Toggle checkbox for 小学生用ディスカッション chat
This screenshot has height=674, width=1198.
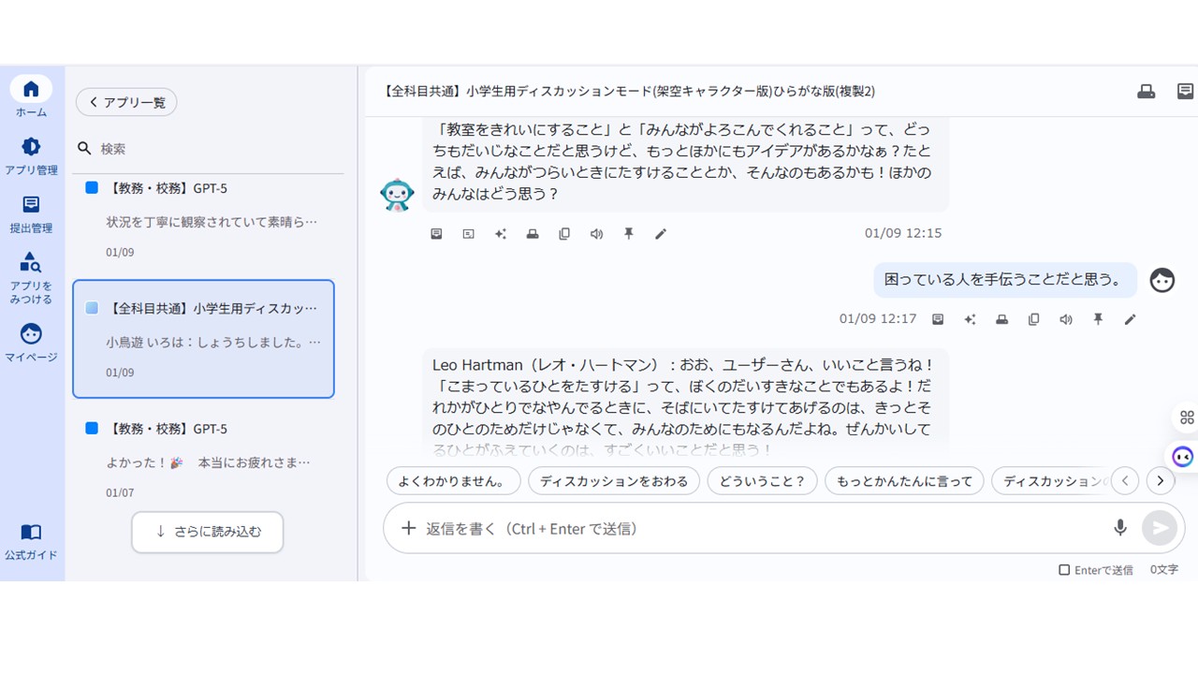(x=92, y=308)
